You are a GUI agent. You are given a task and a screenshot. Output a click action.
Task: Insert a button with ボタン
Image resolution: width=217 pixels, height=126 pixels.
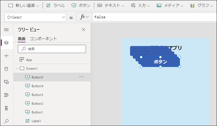81,5
